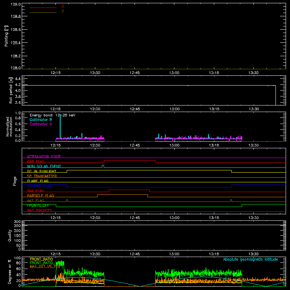The height and width of the screenshot is (290, 290).
Task: Click the short NON_SOLAR_EVENT pulse
Action: click(103, 166)
